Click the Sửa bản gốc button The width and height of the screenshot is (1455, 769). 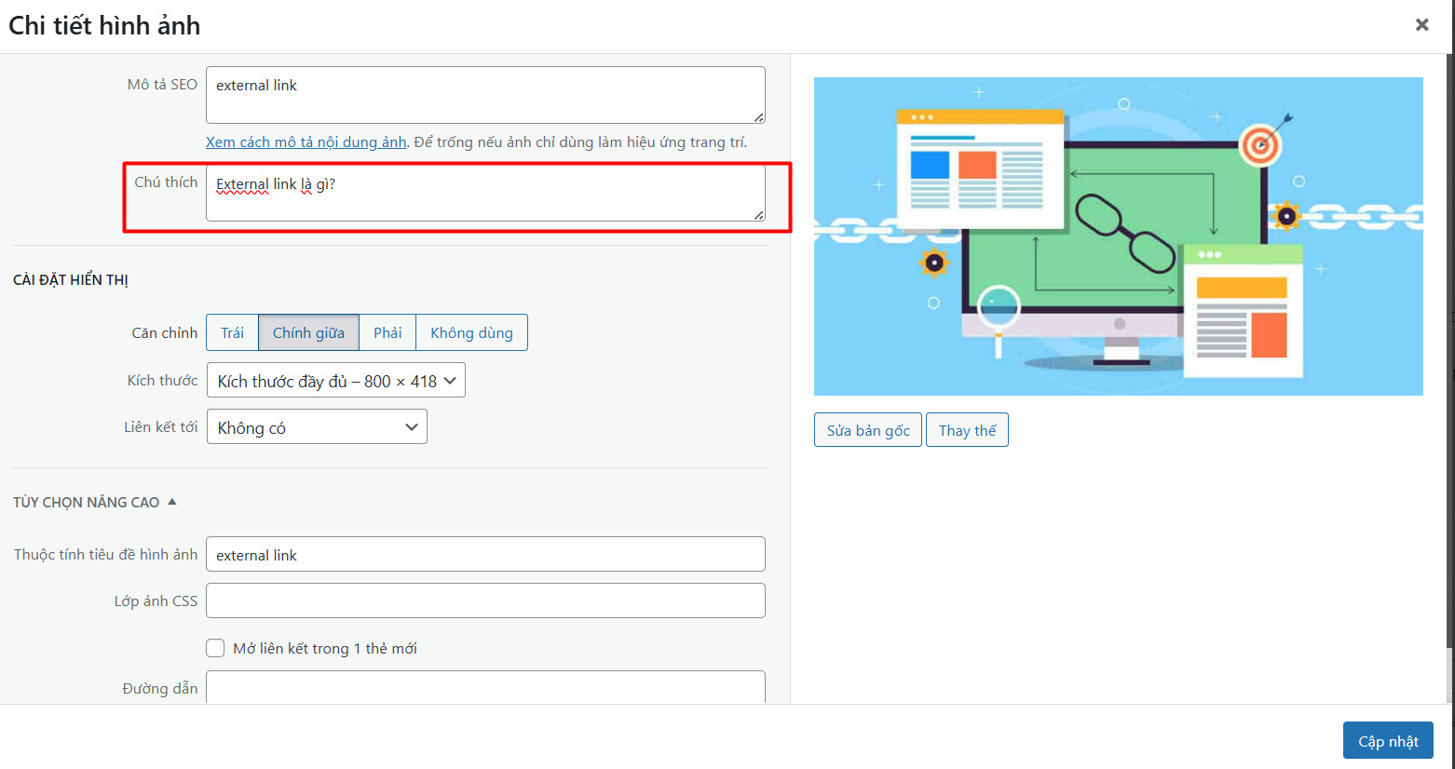868,430
